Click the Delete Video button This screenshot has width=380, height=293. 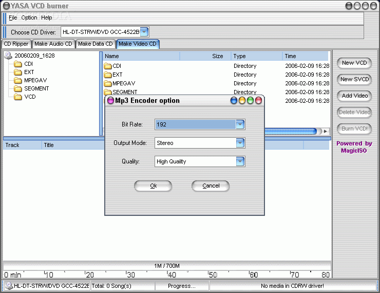354,113
